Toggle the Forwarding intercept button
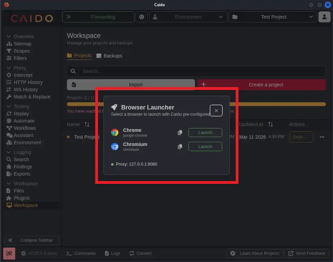 pos(98,17)
